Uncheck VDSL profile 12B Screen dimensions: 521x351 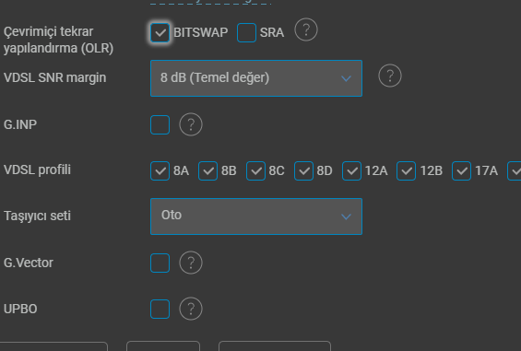[406, 171]
